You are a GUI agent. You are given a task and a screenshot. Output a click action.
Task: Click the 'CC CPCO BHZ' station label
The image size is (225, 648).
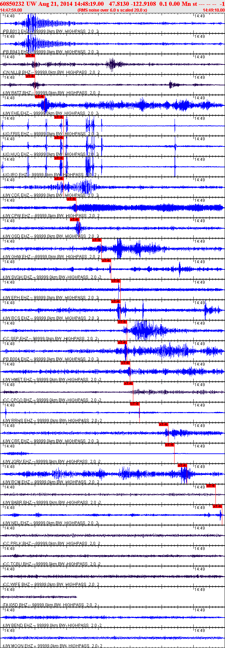tap(17, 400)
